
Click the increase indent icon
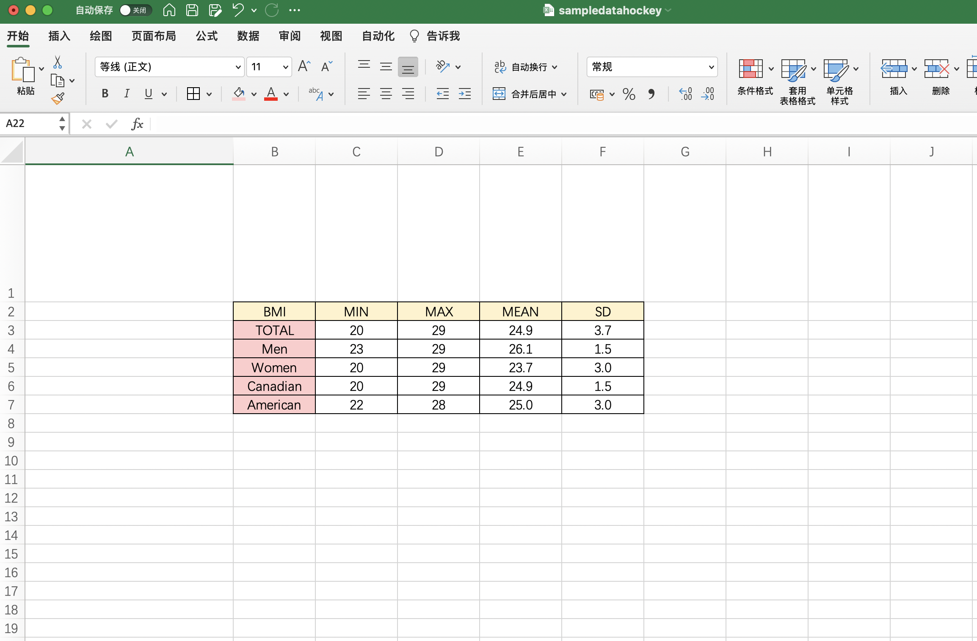464,94
